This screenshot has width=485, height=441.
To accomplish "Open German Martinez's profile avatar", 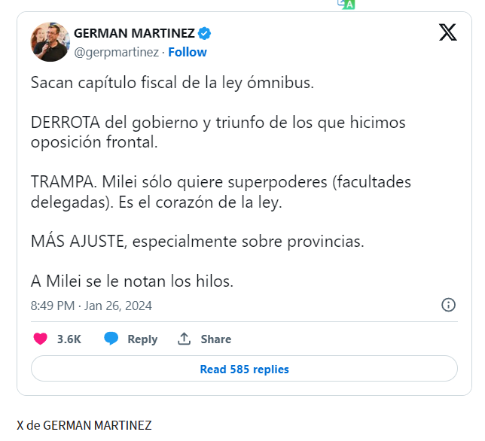I will pyautogui.click(x=50, y=42).
